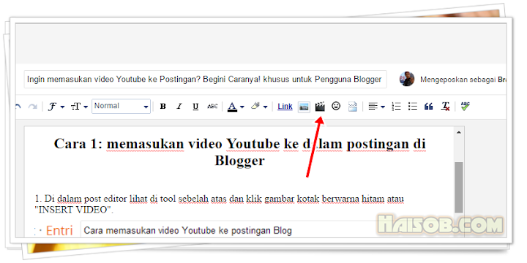Format selection as a block quote

[x=428, y=107]
